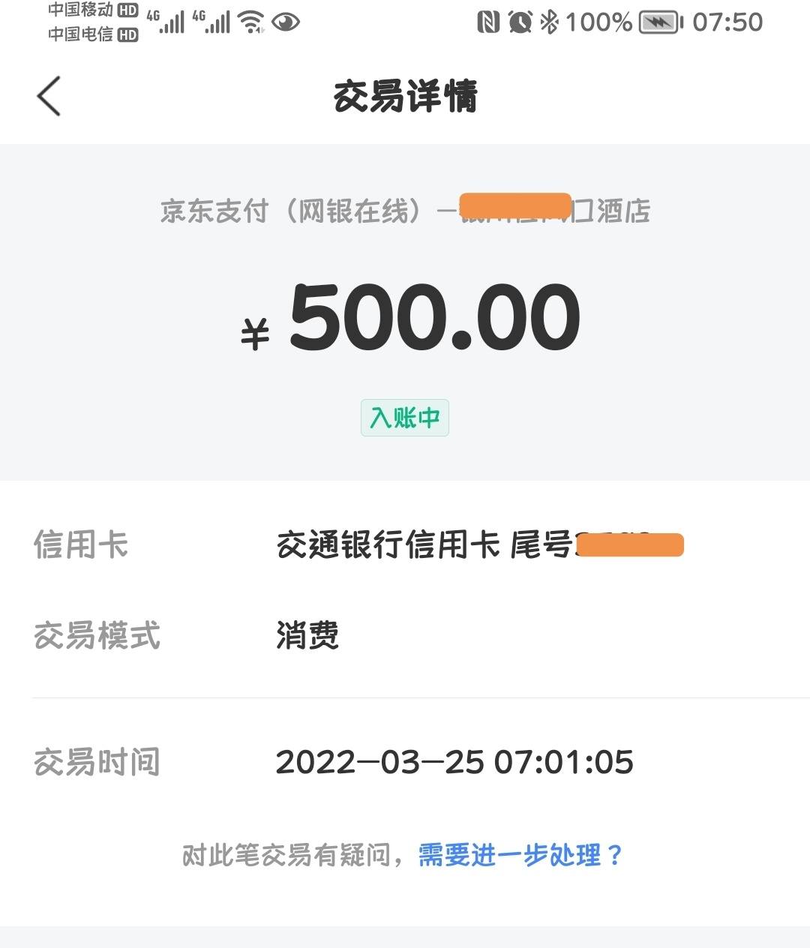Open the 需要进一步处理？ link
This screenshot has width=810, height=948.
pos(521,855)
